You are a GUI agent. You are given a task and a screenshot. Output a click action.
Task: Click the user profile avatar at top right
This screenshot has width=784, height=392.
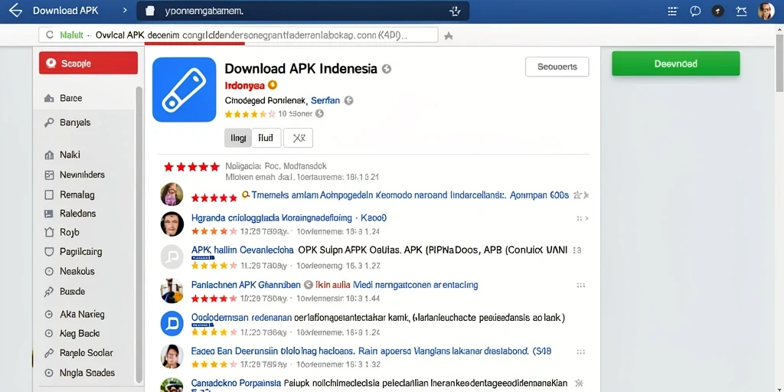pyautogui.click(x=766, y=11)
